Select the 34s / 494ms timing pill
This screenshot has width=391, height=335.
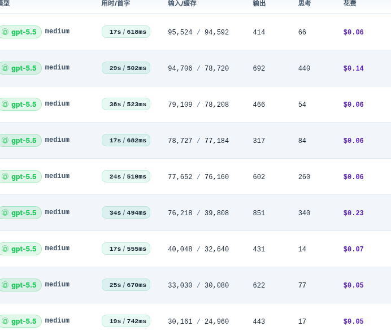126,212
